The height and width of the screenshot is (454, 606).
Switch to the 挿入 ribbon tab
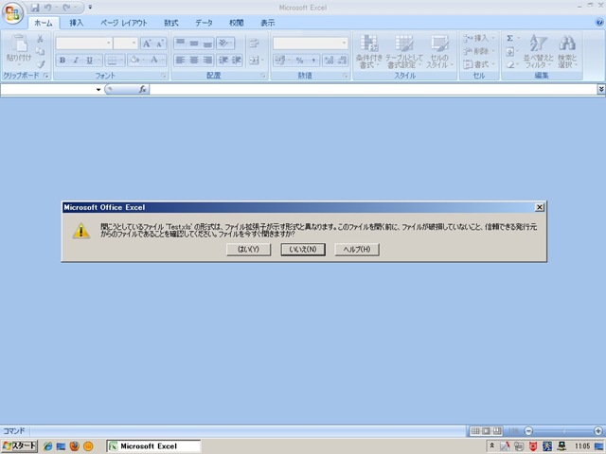[x=76, y=23]
